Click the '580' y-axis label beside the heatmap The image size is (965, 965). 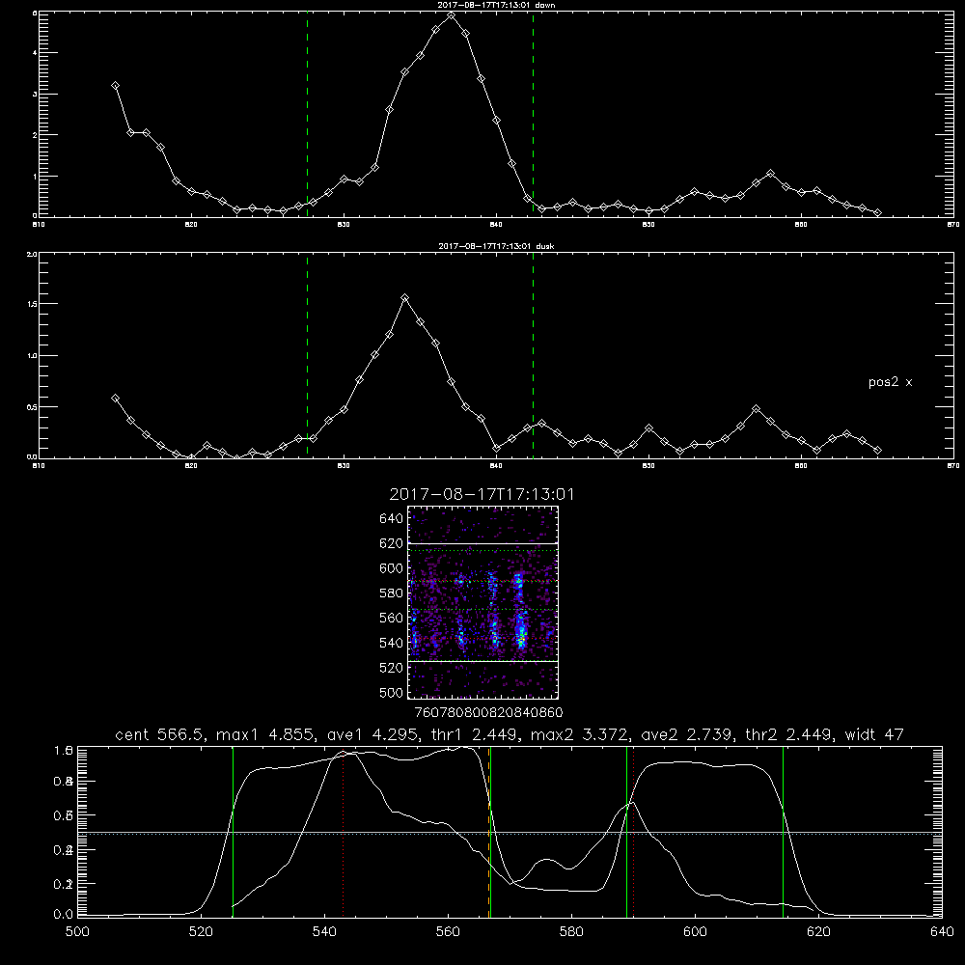[392, 593]
